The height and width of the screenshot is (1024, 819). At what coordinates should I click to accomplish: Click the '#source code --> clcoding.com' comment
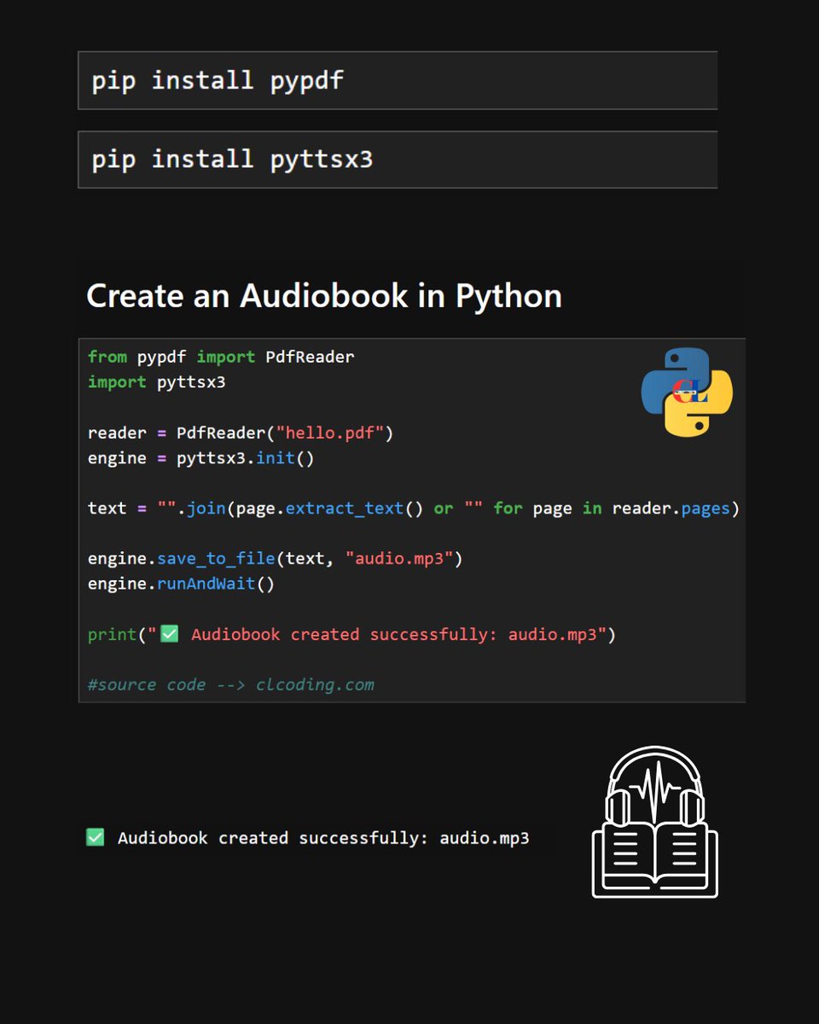pos(230,684)
